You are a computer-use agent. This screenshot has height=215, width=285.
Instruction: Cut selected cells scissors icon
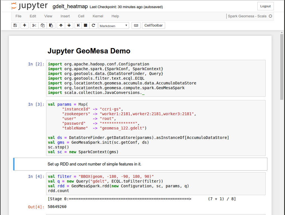coord(34,25)
